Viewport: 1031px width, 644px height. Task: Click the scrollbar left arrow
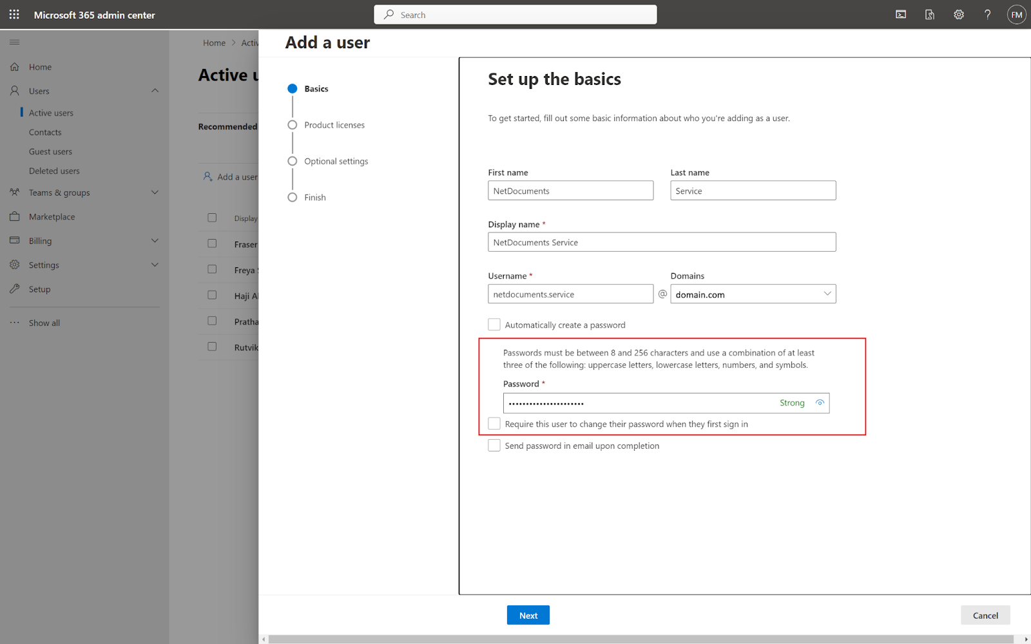tap(263, 639)
